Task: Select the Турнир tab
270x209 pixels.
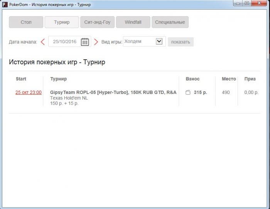Action: [62, 22]
